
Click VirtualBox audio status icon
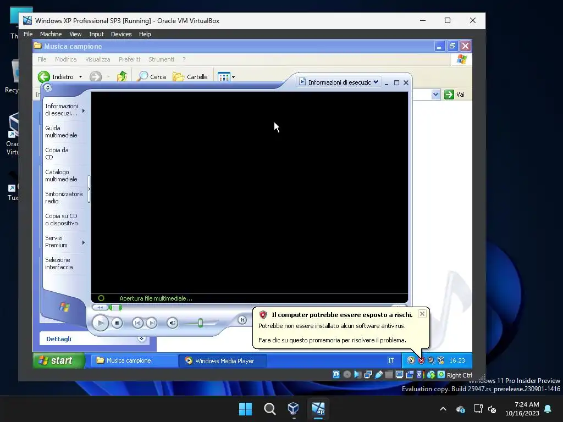pos(357,375)
